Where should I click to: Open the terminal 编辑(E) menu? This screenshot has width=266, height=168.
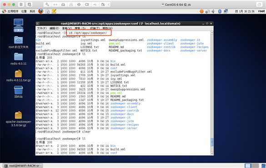[x=54, y=28]
